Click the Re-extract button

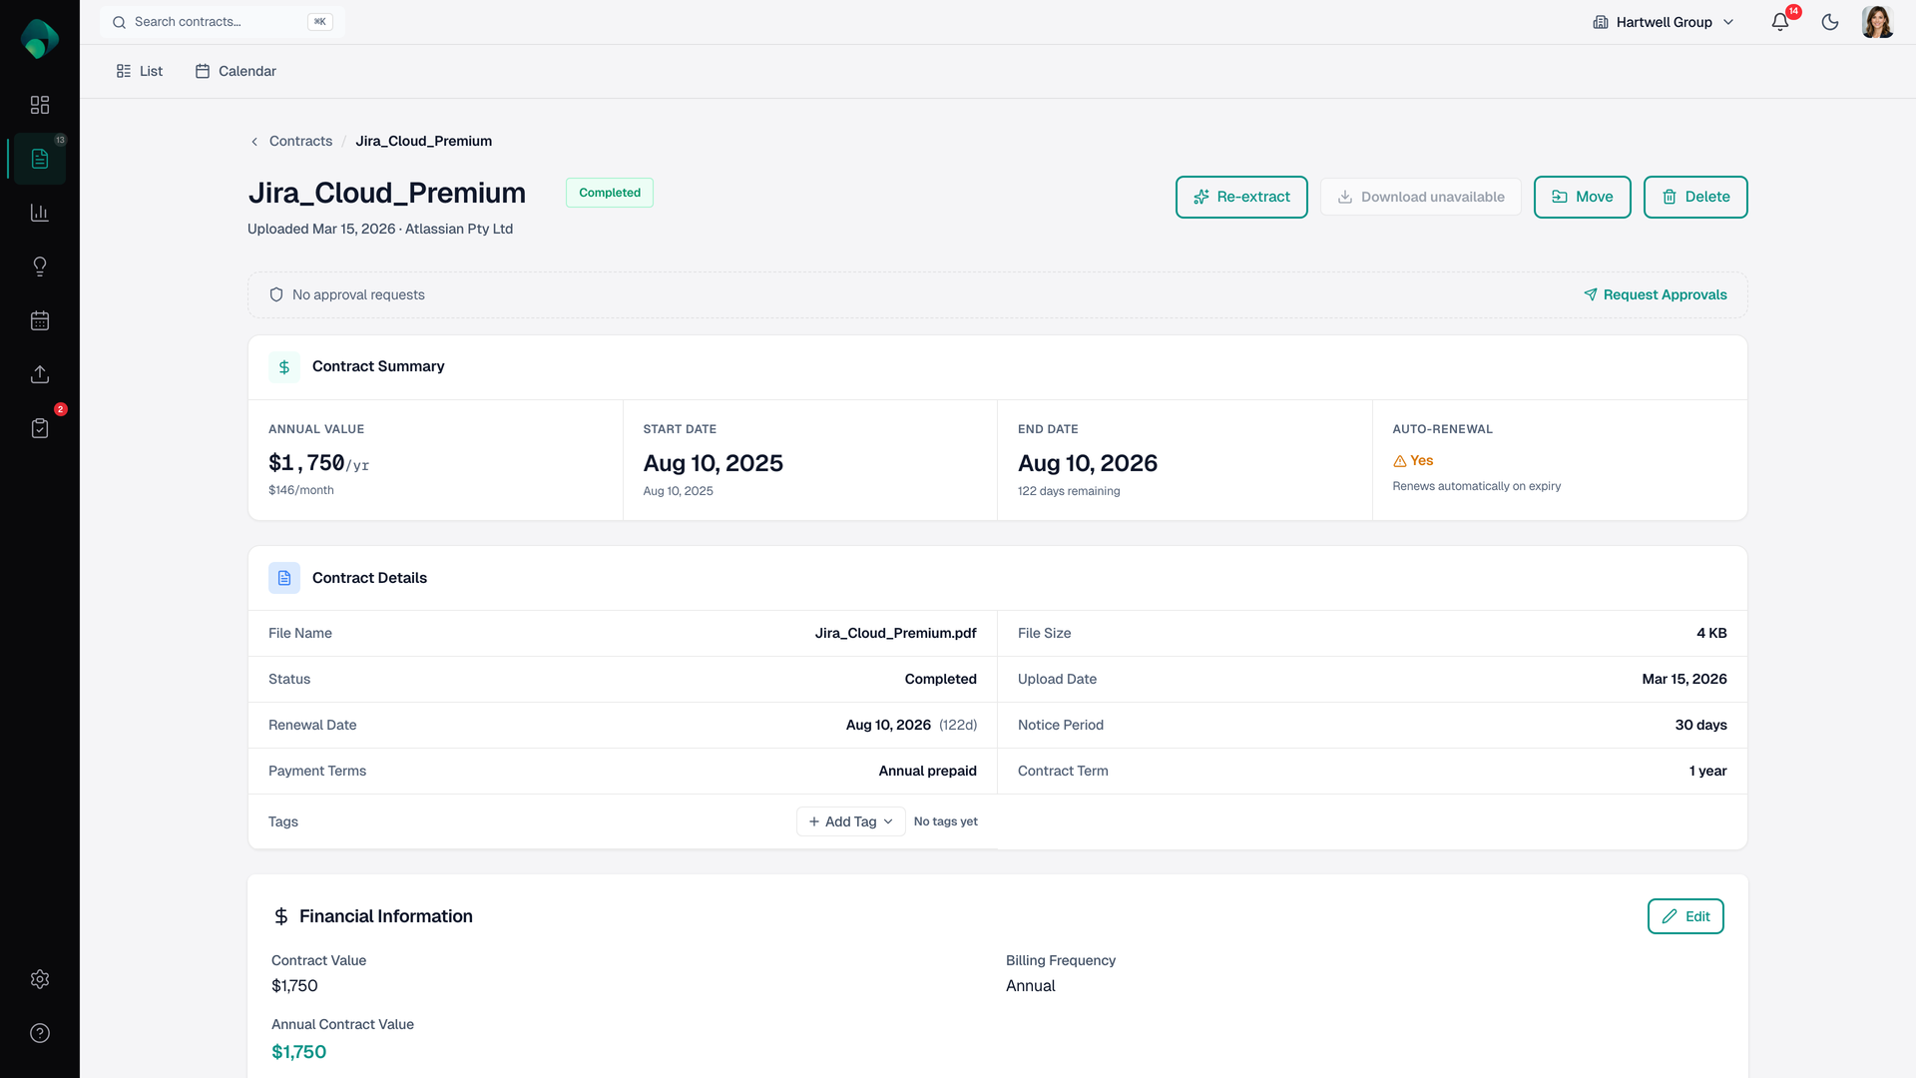[1241, 197]
